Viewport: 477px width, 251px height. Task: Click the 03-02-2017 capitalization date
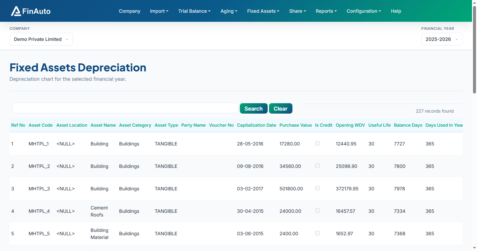(x=250, y=189)
